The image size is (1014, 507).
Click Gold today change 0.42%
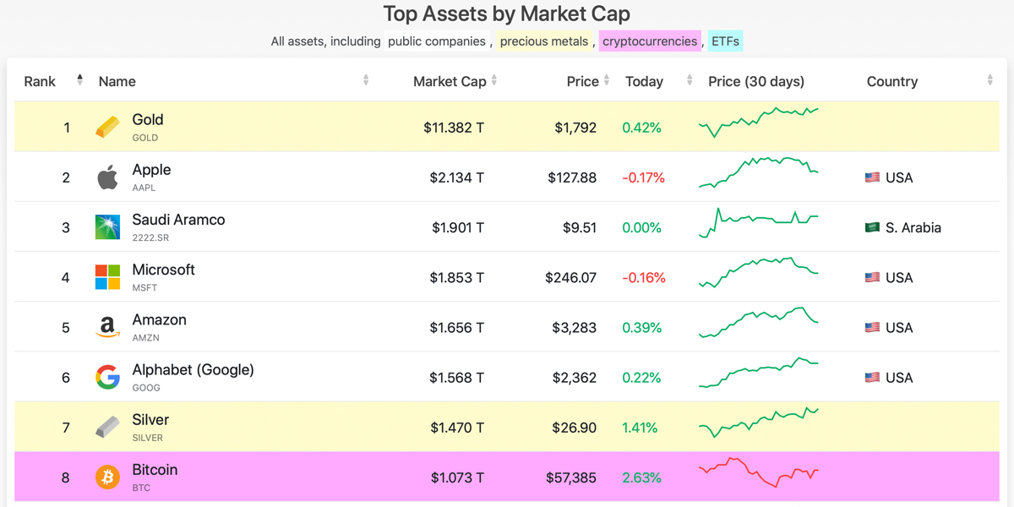point(641,128)
